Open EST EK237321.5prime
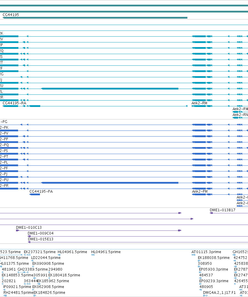This screenshot has width=248, height=297. coord(40,252)
